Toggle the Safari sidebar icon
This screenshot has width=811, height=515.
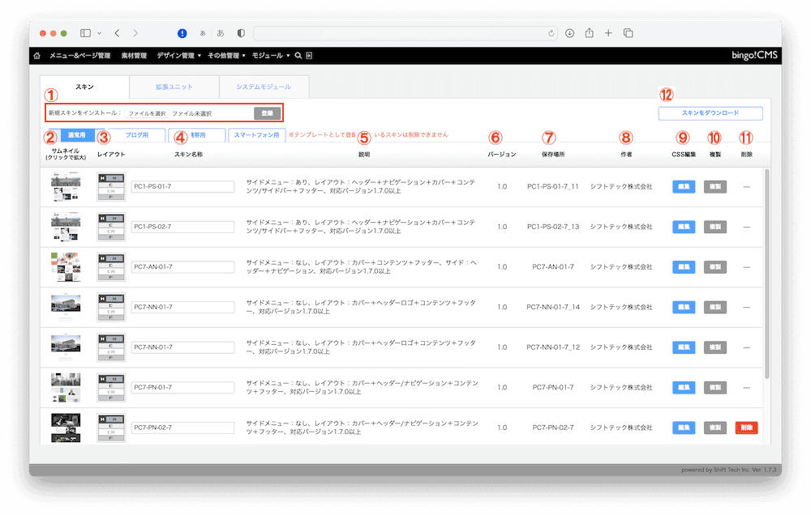pyautogui.click(x=85, y=33)
